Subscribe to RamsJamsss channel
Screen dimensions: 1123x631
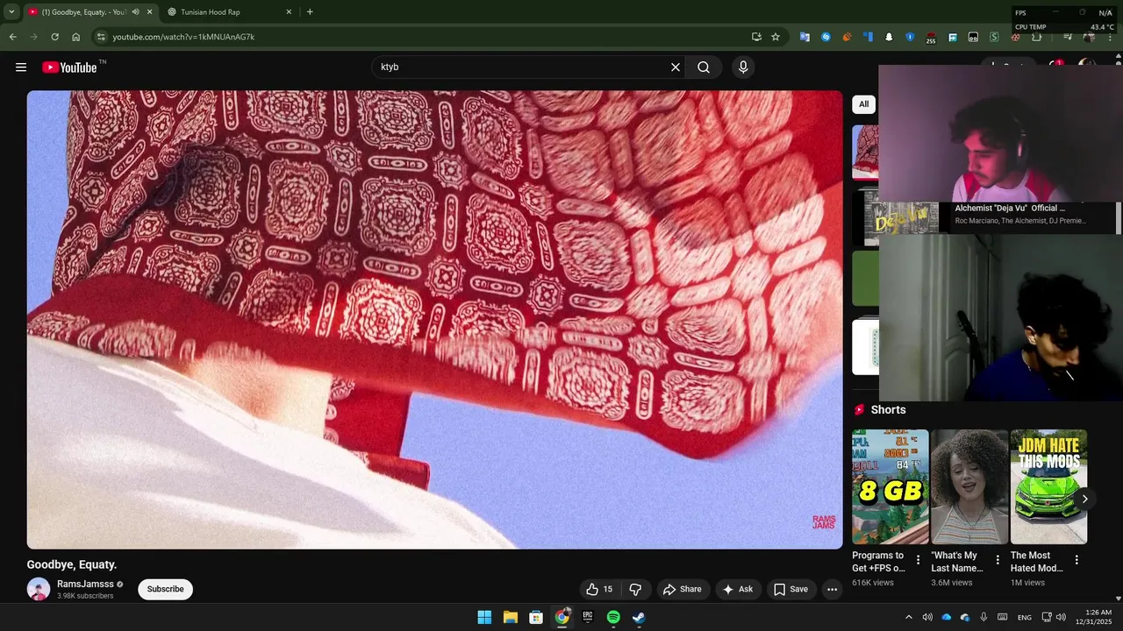pos(165,589)
